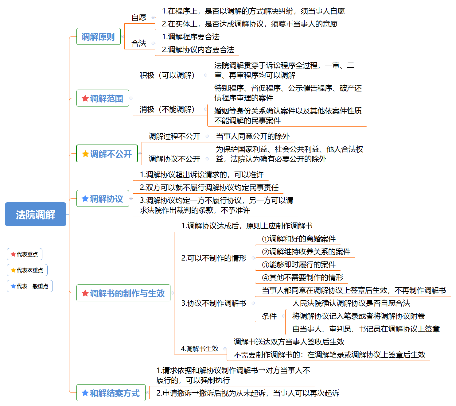Collapse the 调解协议 branch toggle
Viewport: 456px width, 406px height.
pyautogui.click(x=131, y=198)
